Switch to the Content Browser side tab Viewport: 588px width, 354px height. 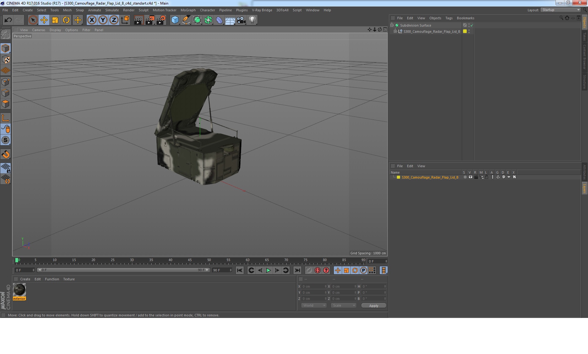pos(584,57)
